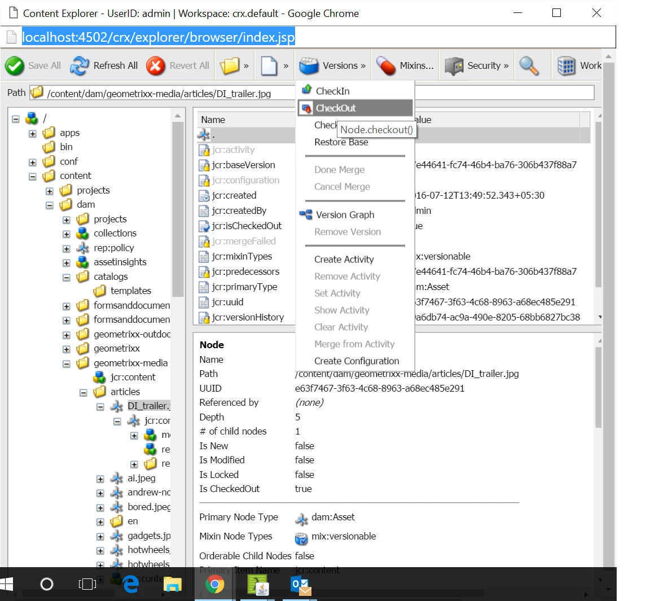Click the Windows Start button
Viewport: 650px width, 601px height.
coord(6,584)
